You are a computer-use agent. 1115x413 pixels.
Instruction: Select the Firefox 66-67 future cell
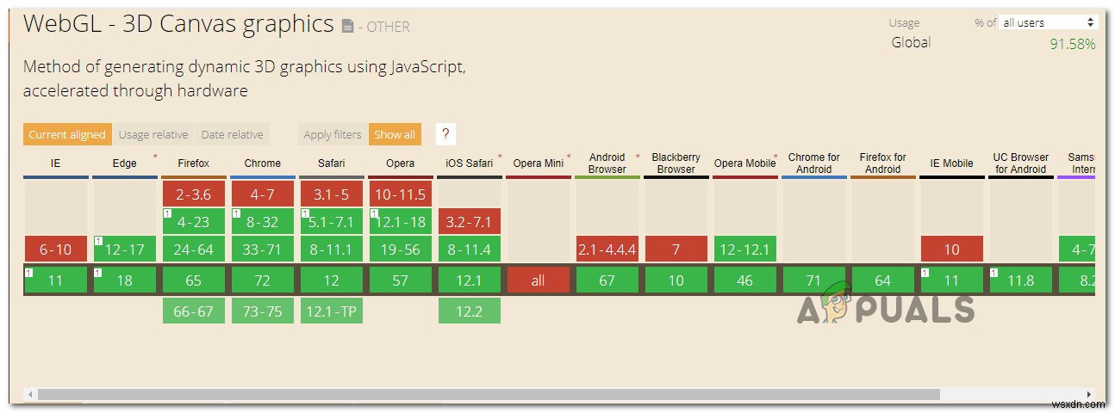(194, 311)
